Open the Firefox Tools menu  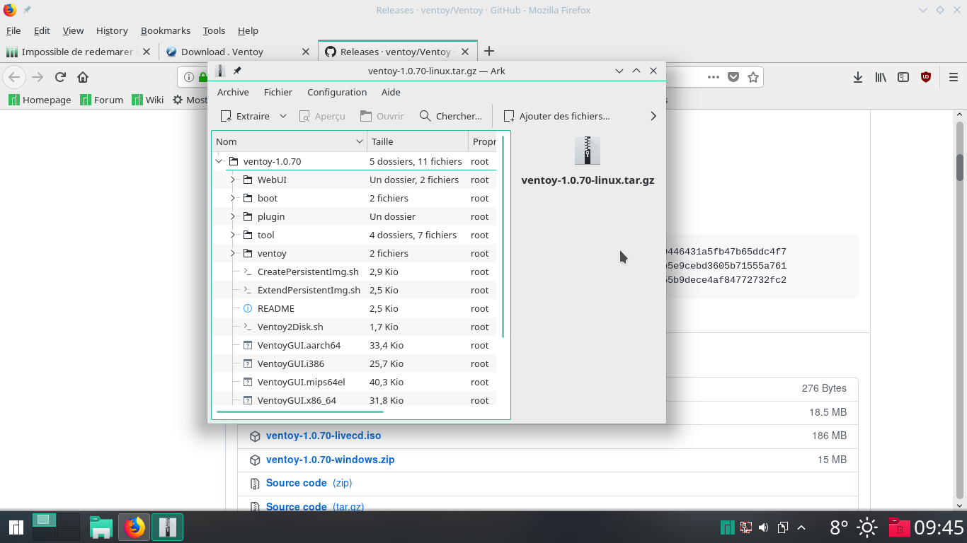[214, 30]
